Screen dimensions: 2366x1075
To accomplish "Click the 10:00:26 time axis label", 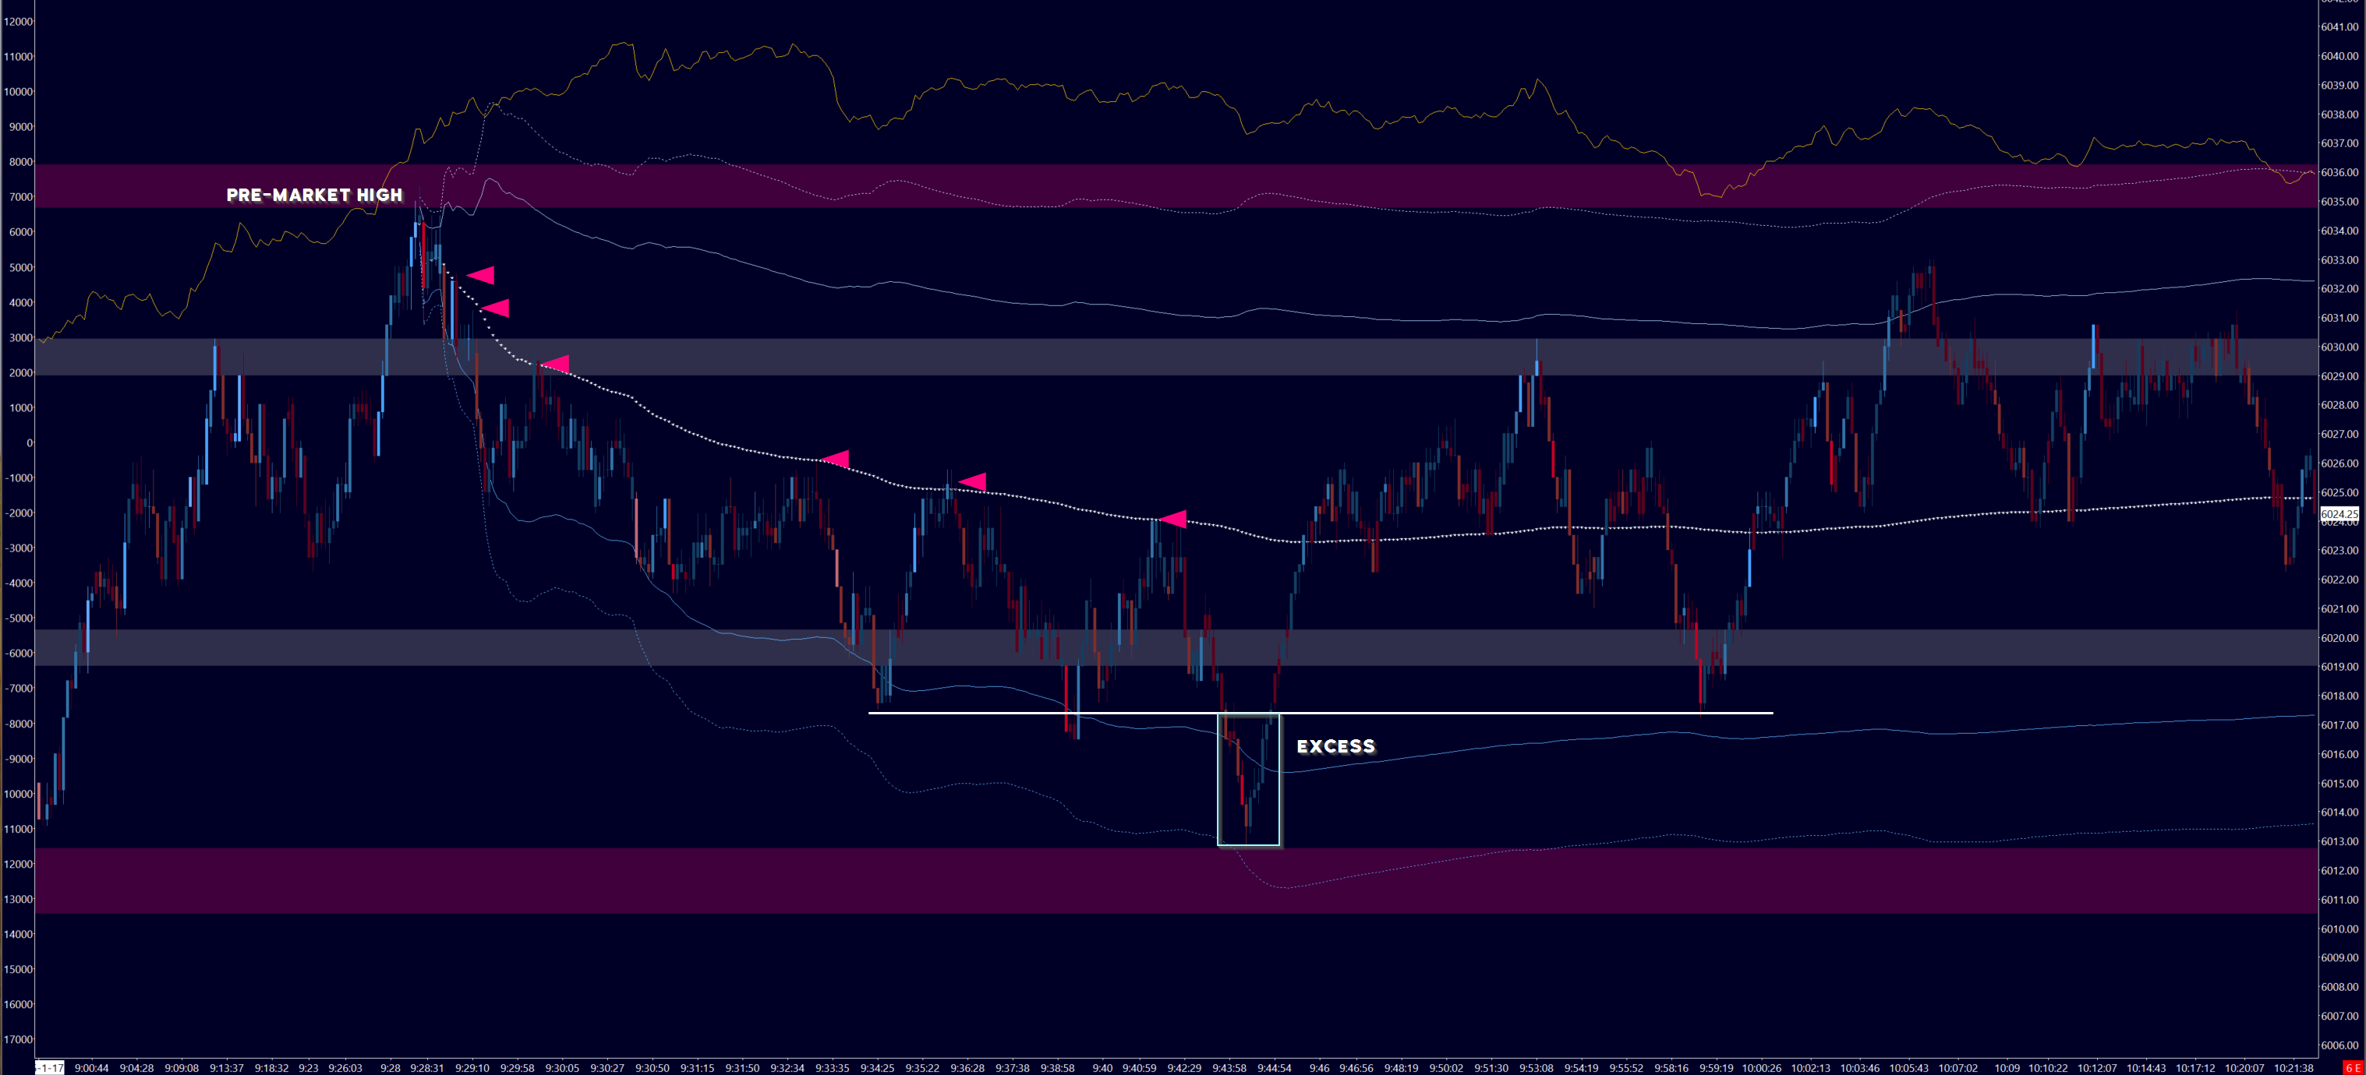I will pyautogui.click(x=1761, y=1068).
